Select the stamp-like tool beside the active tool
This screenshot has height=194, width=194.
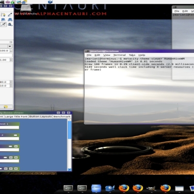(10, 24)
